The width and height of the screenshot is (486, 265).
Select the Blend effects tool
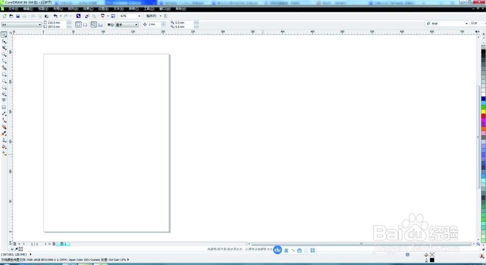click(4, 127)
